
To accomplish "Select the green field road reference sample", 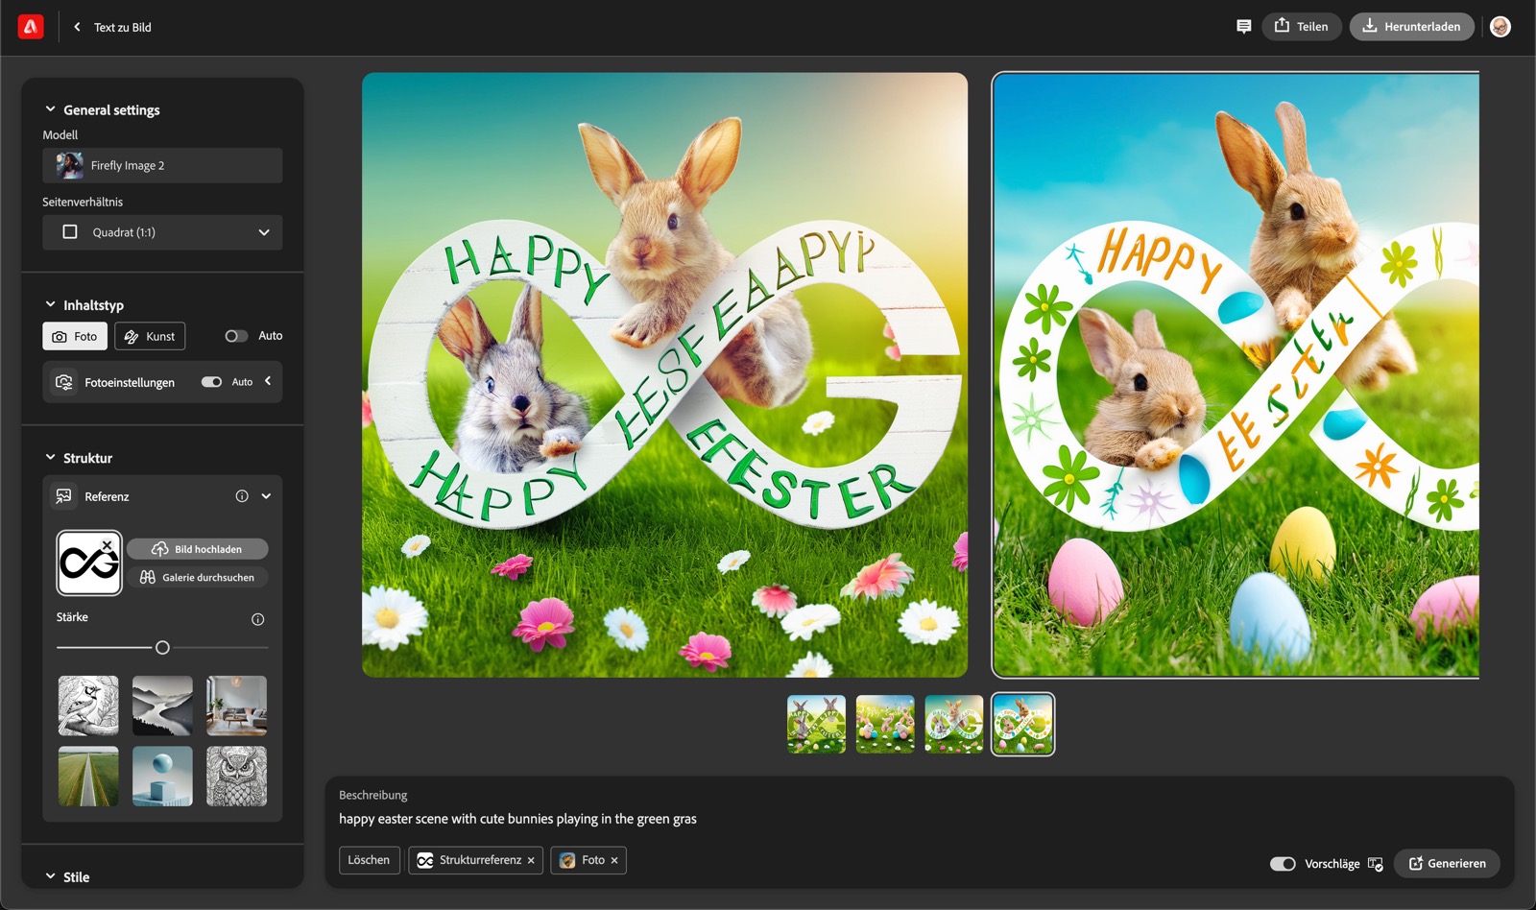I will pyautogui.click(x=88, y=777).
